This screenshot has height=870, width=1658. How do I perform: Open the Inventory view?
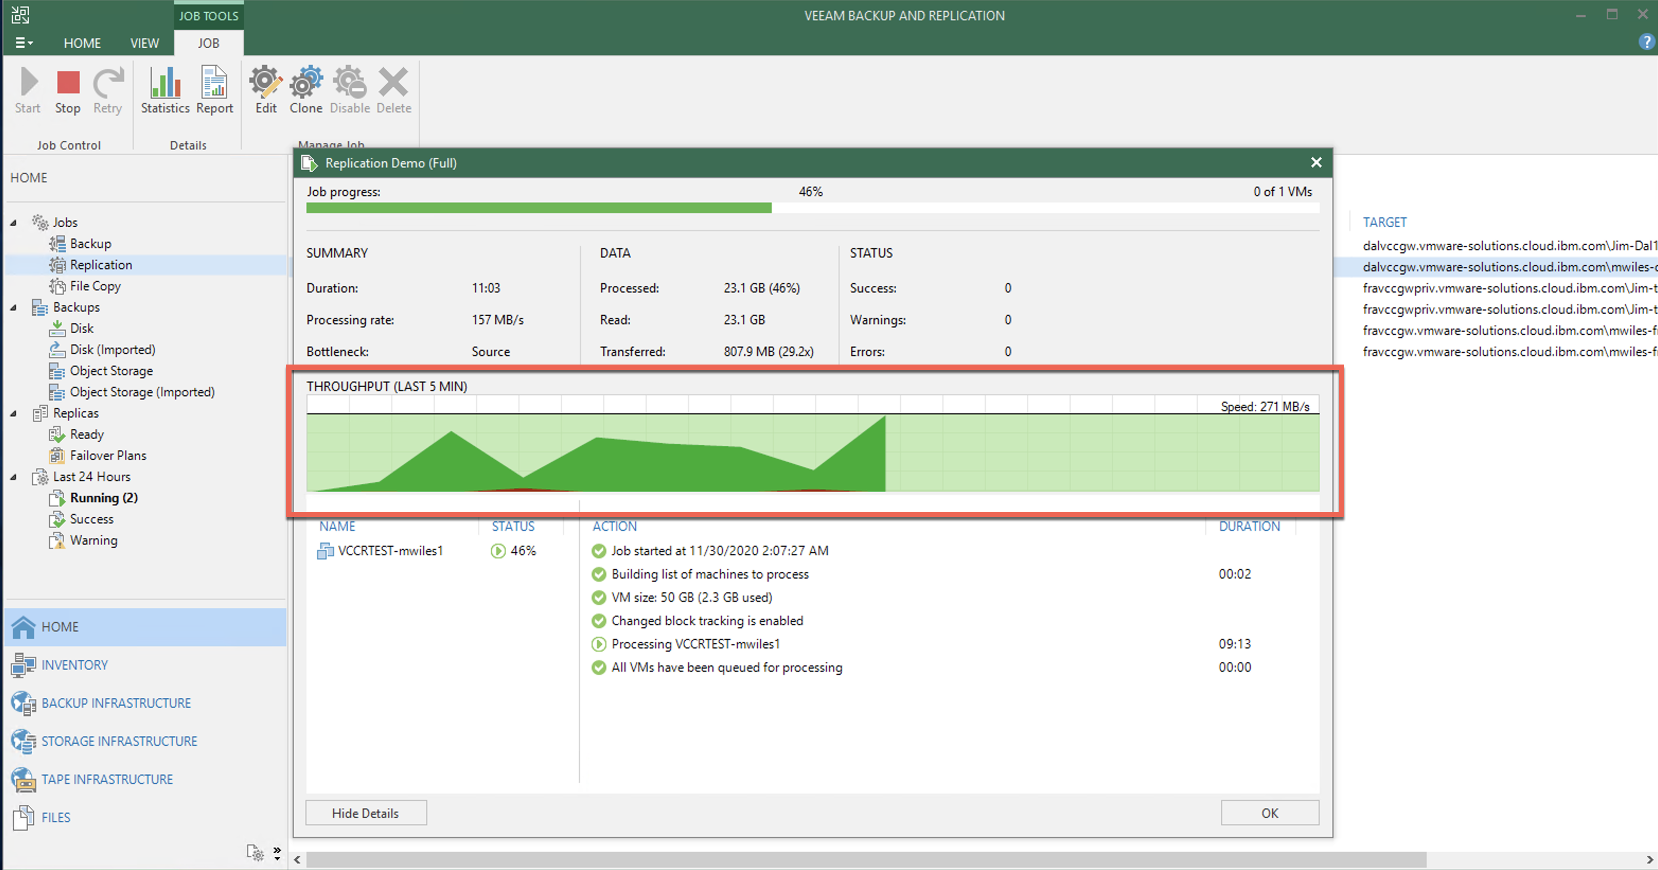[75, 665]
